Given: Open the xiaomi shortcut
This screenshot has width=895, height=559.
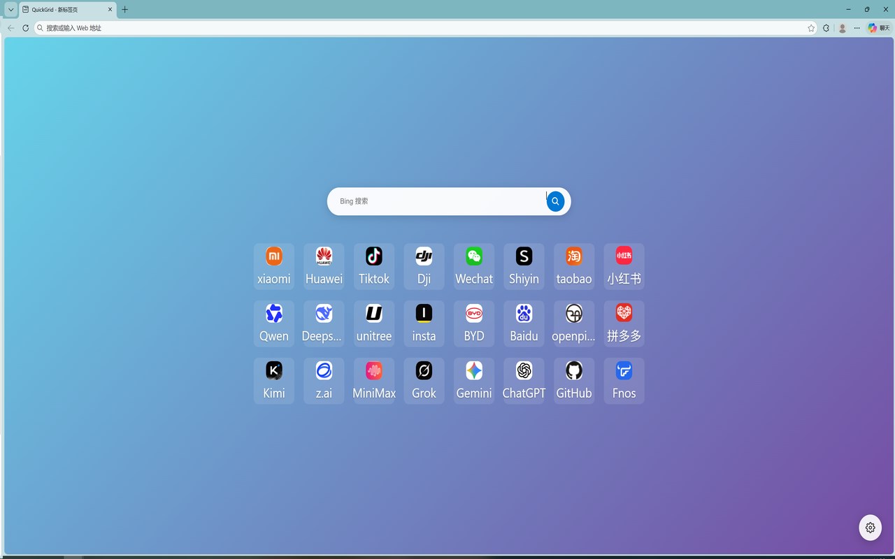Looking at the screenshot, I should [x=273, y=266].
